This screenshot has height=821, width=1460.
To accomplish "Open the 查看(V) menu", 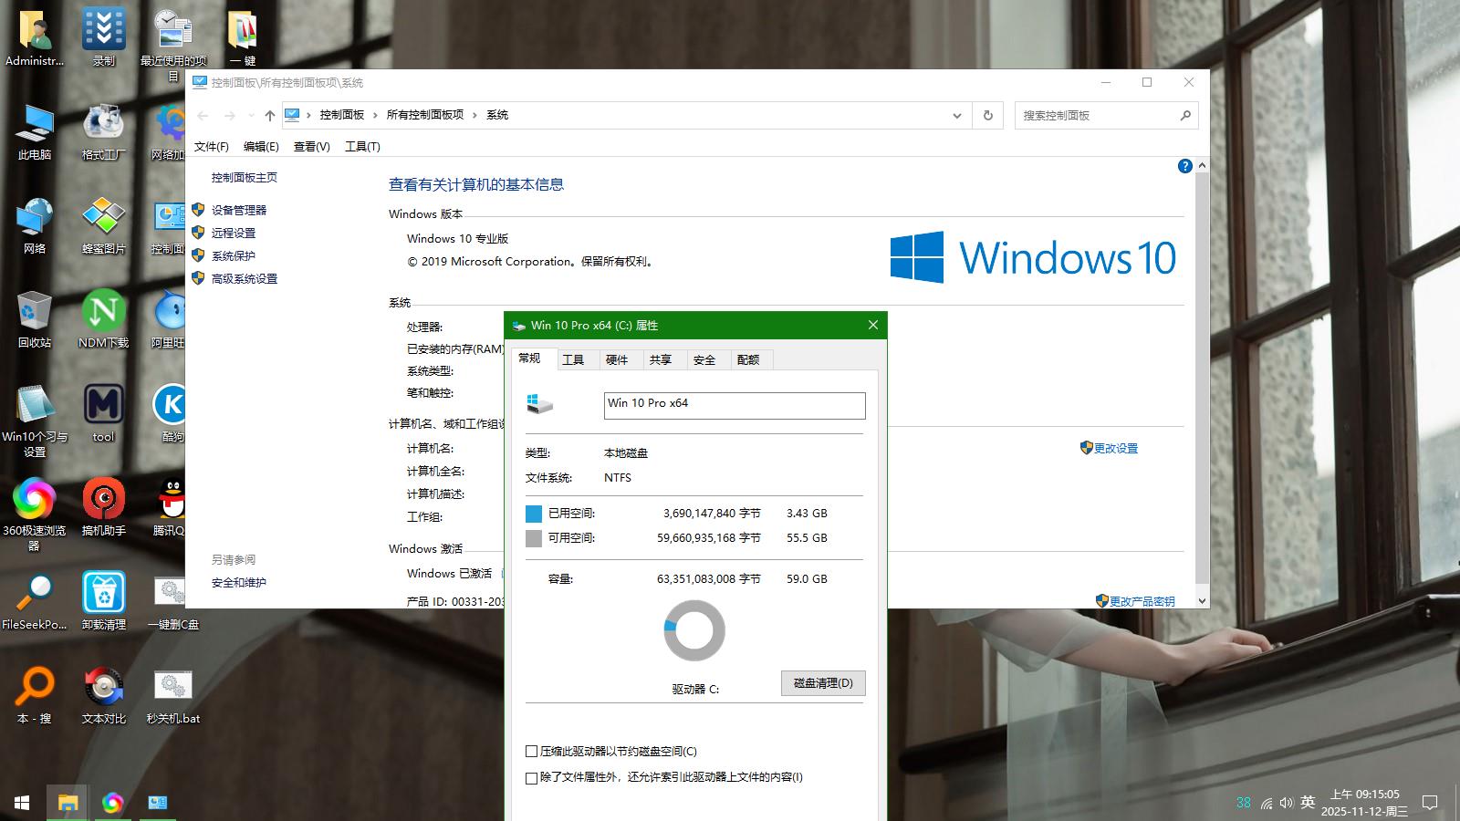I will coord(311,146).
